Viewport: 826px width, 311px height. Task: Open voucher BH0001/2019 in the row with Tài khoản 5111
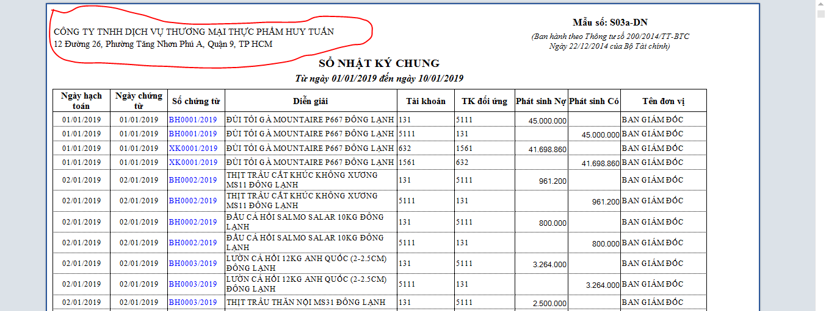[x=193, y=134]
